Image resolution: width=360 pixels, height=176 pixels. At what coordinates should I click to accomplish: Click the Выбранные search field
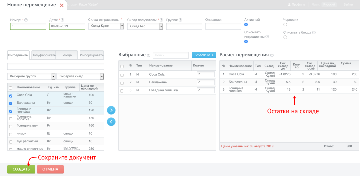coord(171,55)
